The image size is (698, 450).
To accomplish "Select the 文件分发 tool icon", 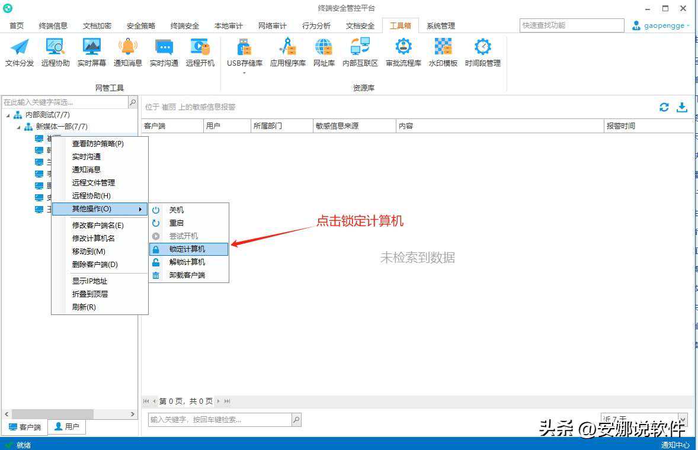I will point(19,52).
